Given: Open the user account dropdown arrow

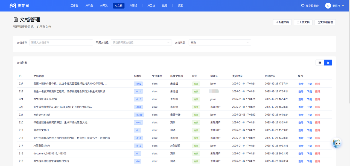Looking at the screenshot, I should pyautogui.click(x=343, y=6).
